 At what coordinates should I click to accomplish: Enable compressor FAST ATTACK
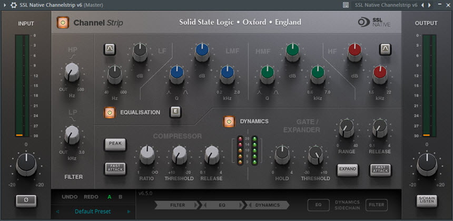115,169
